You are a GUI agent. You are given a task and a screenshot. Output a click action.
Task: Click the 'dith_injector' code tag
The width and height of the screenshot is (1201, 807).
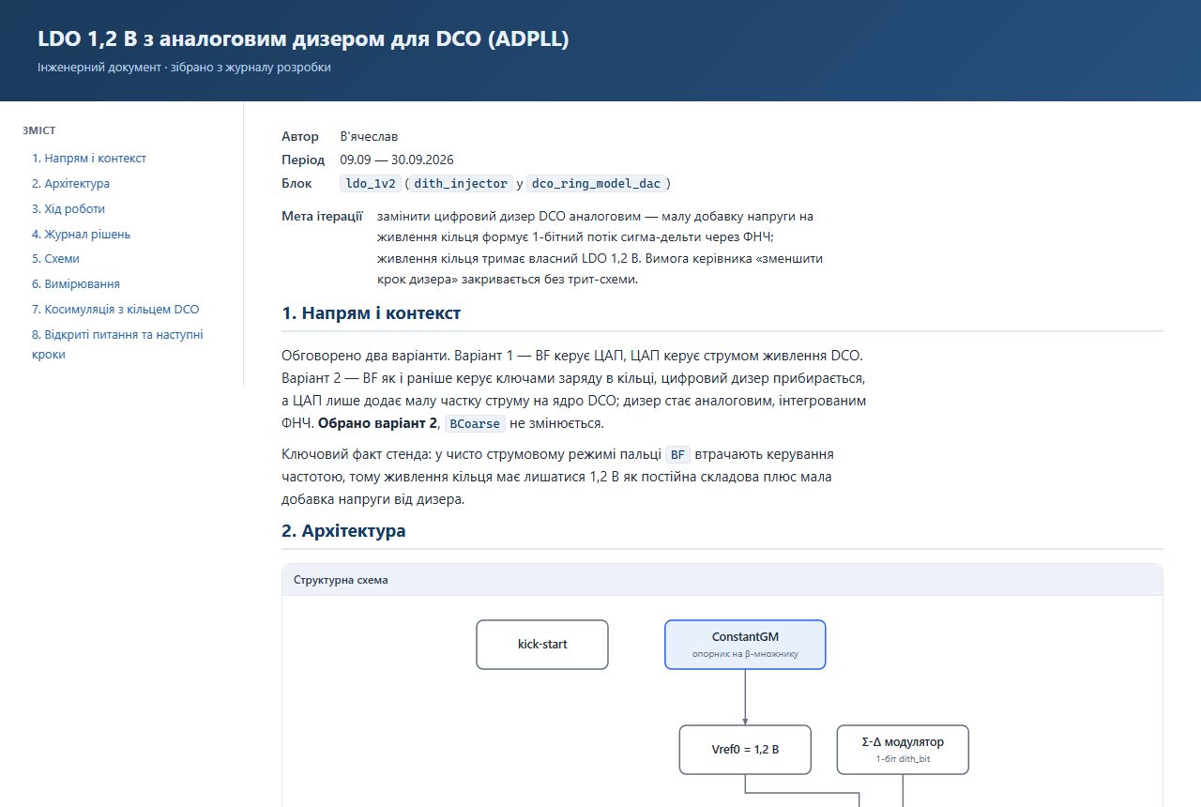coord(462,183)
